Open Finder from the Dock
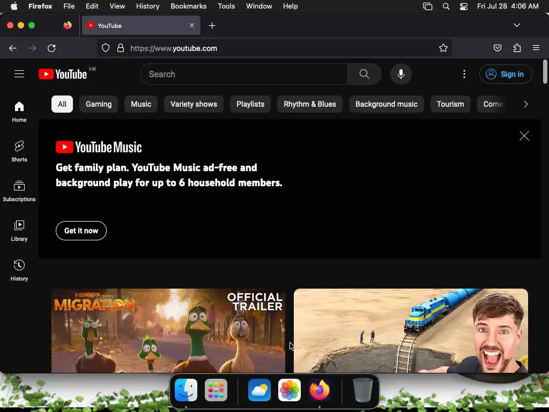Image resolution: width=549 pixels, height=412 pixels. pyautogui.click(x=186, y=390)
